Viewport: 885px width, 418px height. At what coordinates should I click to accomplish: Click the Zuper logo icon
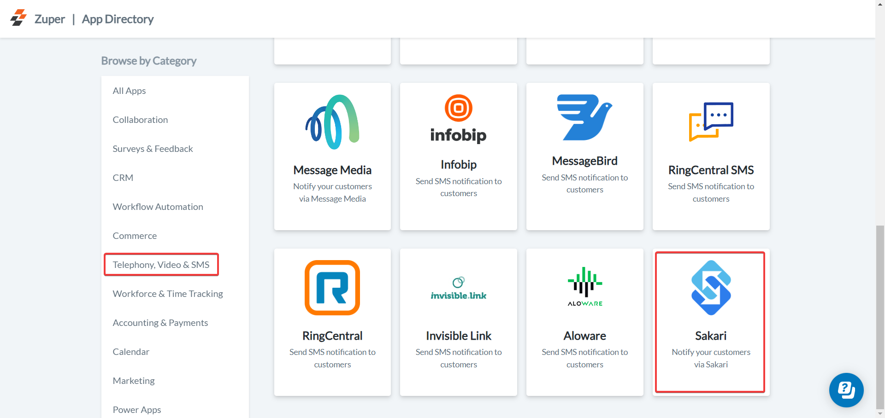click(18, 18)
